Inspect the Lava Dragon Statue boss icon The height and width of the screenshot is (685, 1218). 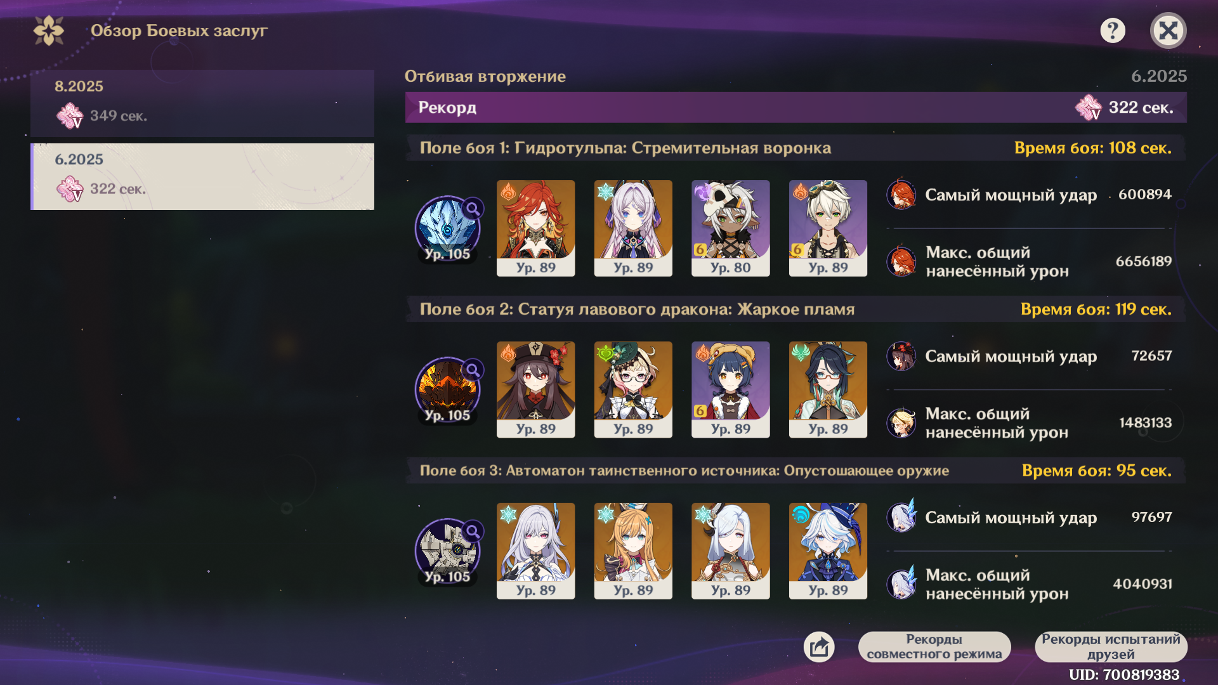coord(447,390)
